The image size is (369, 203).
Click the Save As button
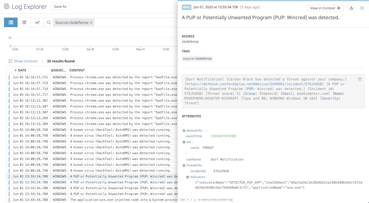pos(60,7)
